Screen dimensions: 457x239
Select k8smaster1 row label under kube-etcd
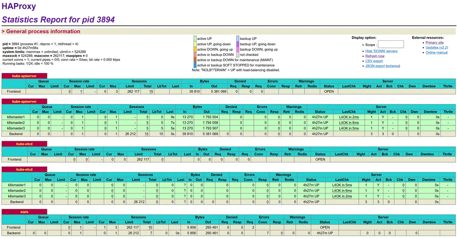(x=17, y=185)
